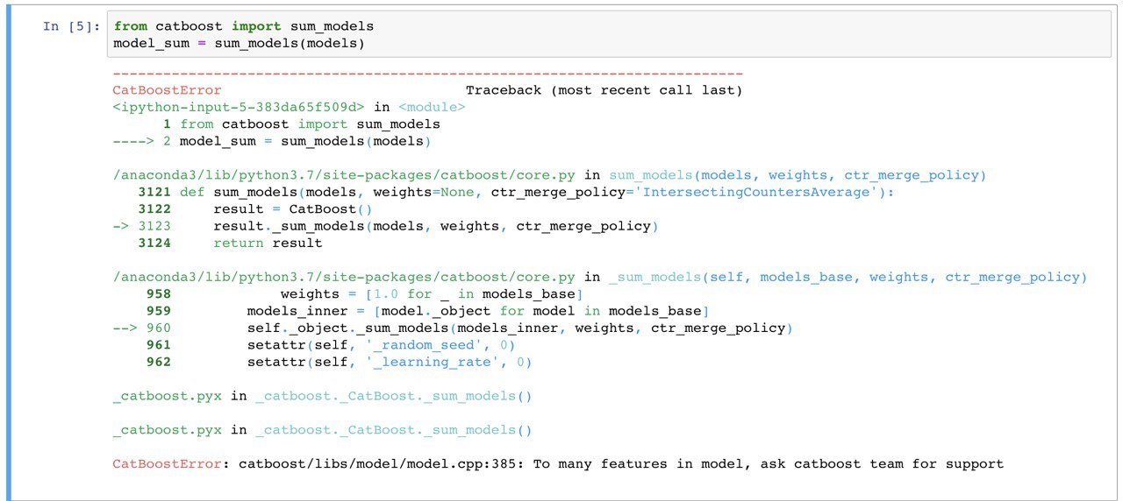Screen dimensions: 1123x501
Task: Click the second _catboost.pyx traceback line
Action: pyautogui.click(x=323, y=430)
